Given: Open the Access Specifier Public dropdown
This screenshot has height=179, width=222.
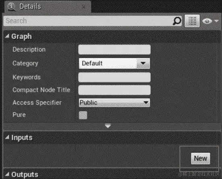Looking at the screenshot, I should [x=114, y=103].
